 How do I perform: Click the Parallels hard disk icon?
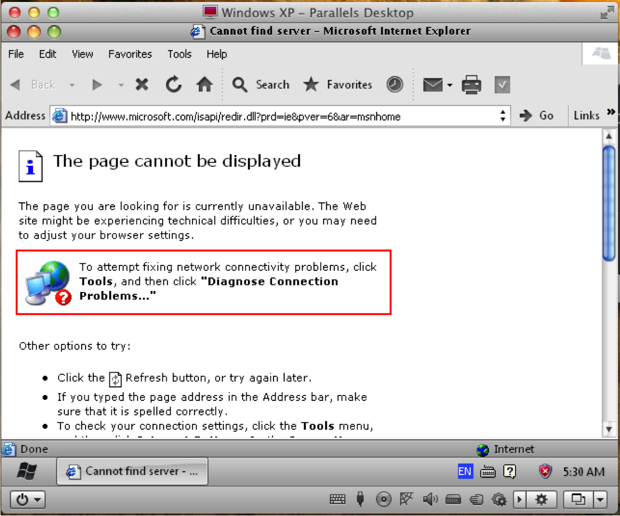pyautogui.click(x=453, y=500)
